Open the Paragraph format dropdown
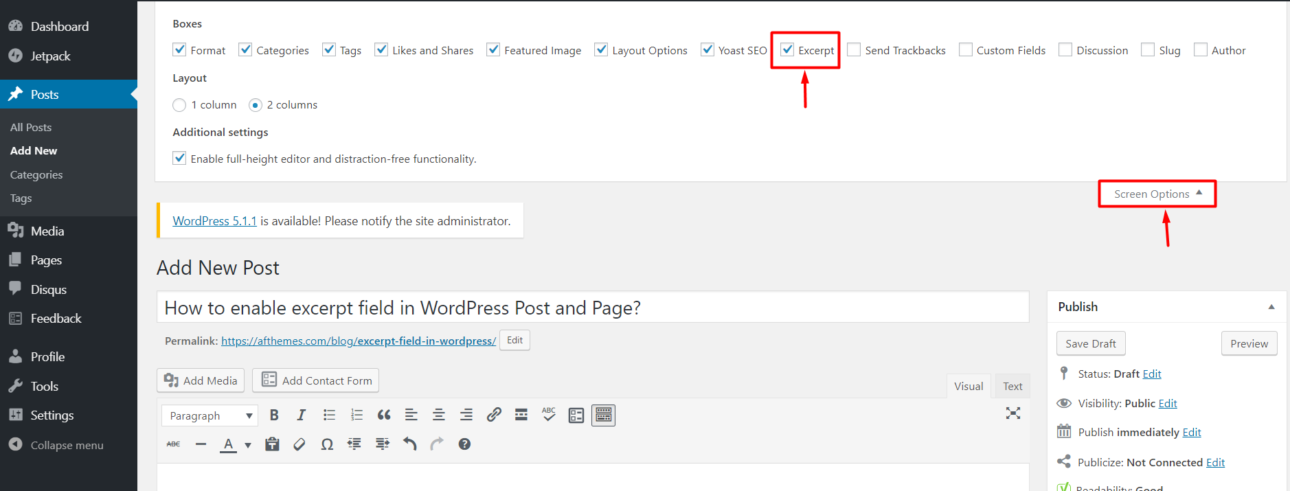 click(210, 415)
